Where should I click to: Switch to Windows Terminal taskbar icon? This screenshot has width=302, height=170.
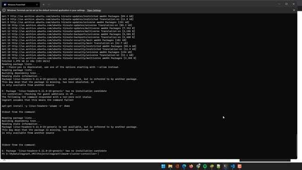tap(226, 166)
